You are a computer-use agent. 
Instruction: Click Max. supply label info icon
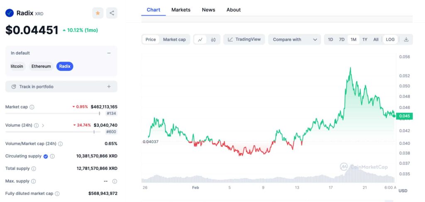tap(33, 181)
